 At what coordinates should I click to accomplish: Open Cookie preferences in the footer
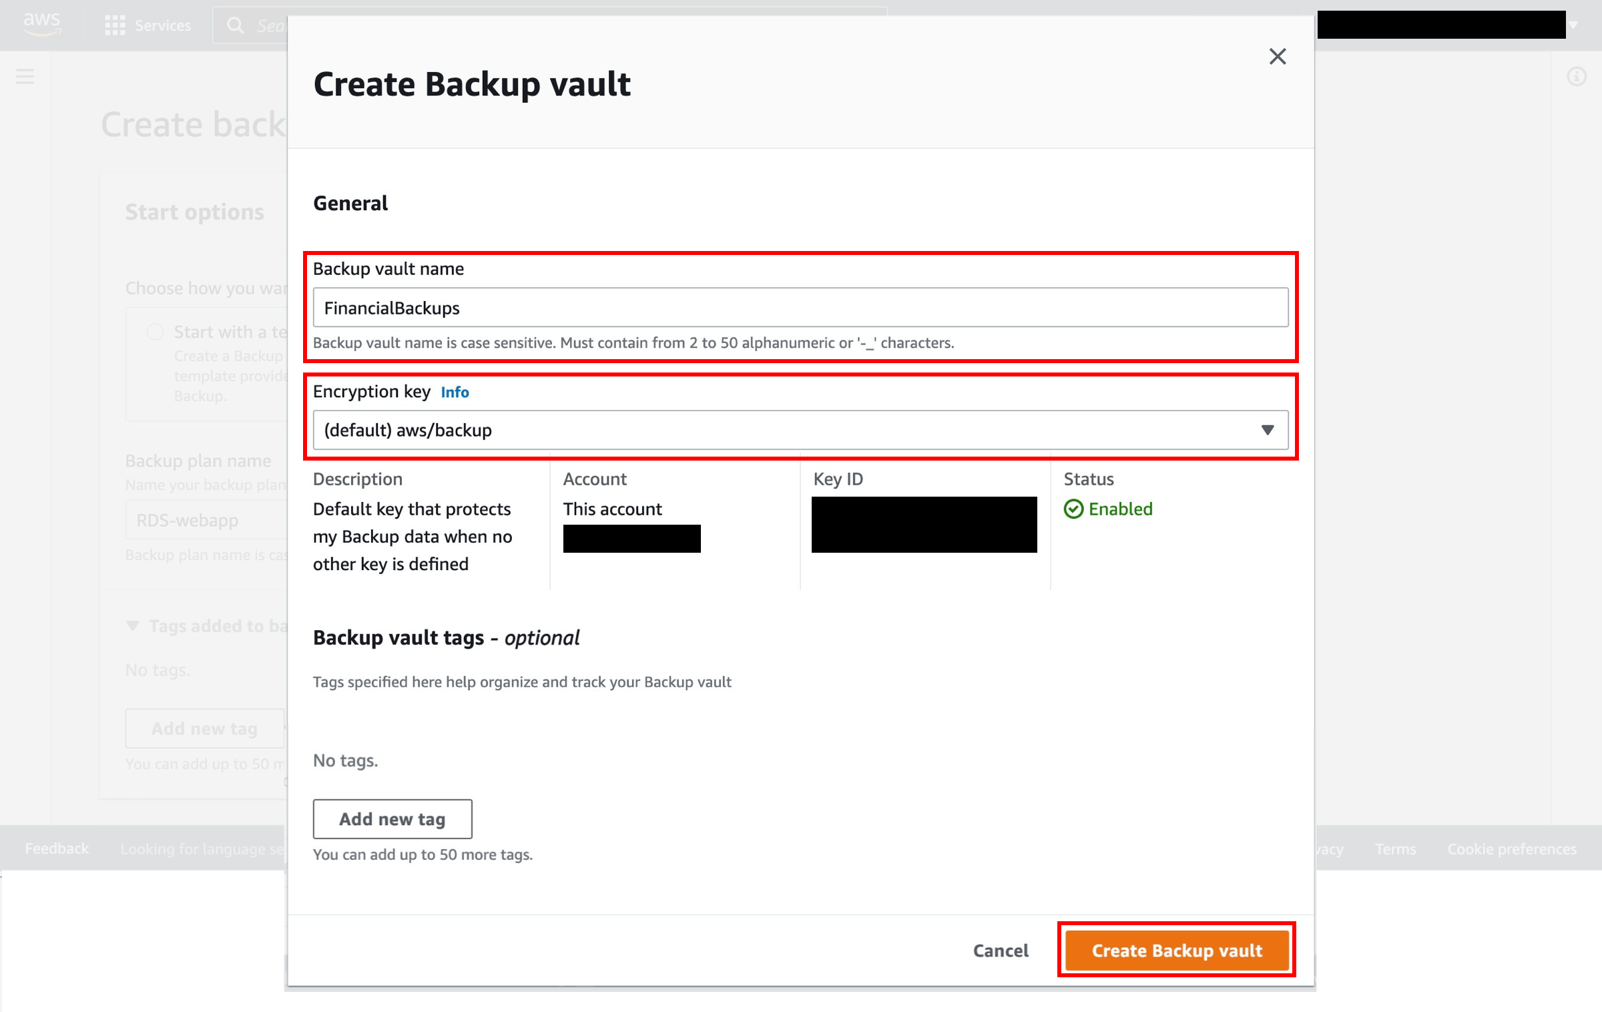pyautogui.click(x=1511, y=848)
